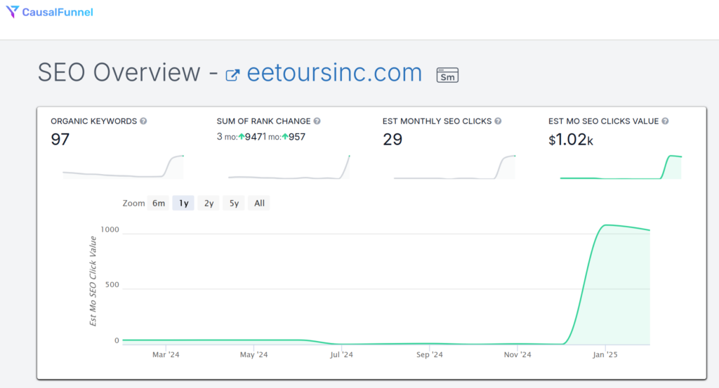Image resolution: width=719 pixels, height=388 pixels.
Task: Set chart zoom to 6m
Action: [159, 203]
